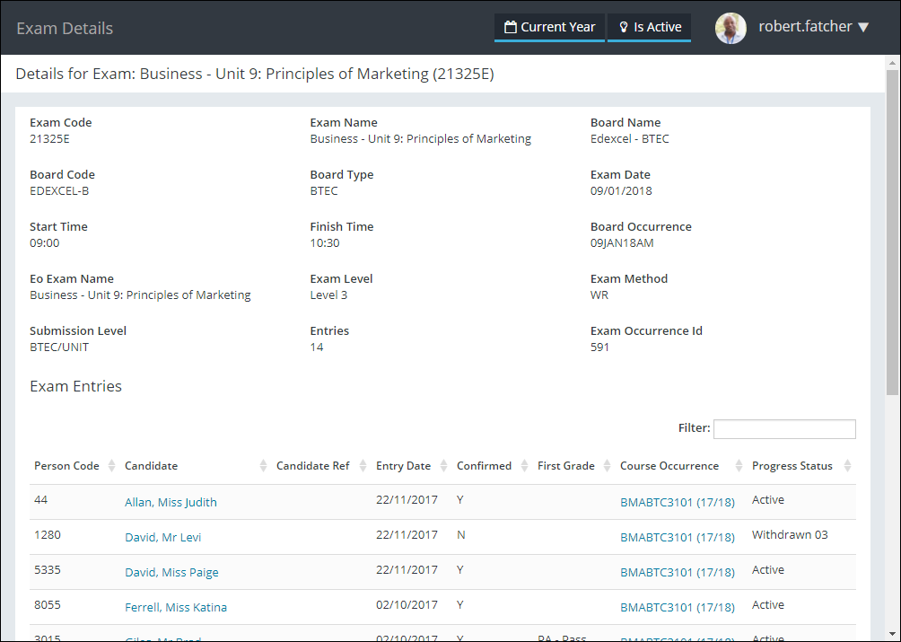Click the lightbulb icon in Is Active
This screenshot has width=901, height=642.
click(624, 27)
